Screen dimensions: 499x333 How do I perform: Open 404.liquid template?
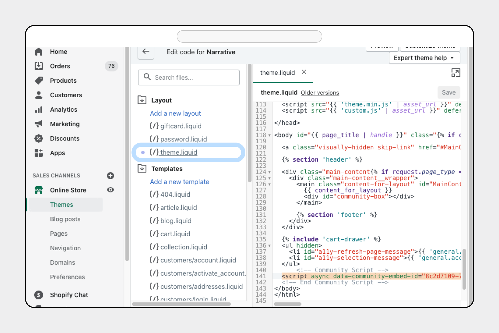point(170,194)
